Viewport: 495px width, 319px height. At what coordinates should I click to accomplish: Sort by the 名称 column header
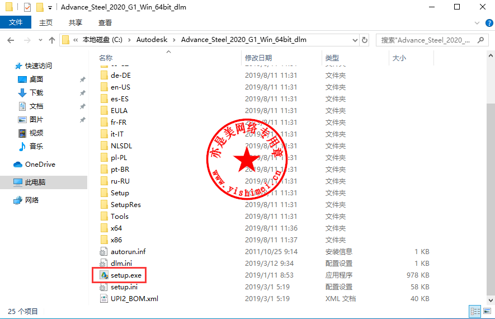tap(106, 58)
